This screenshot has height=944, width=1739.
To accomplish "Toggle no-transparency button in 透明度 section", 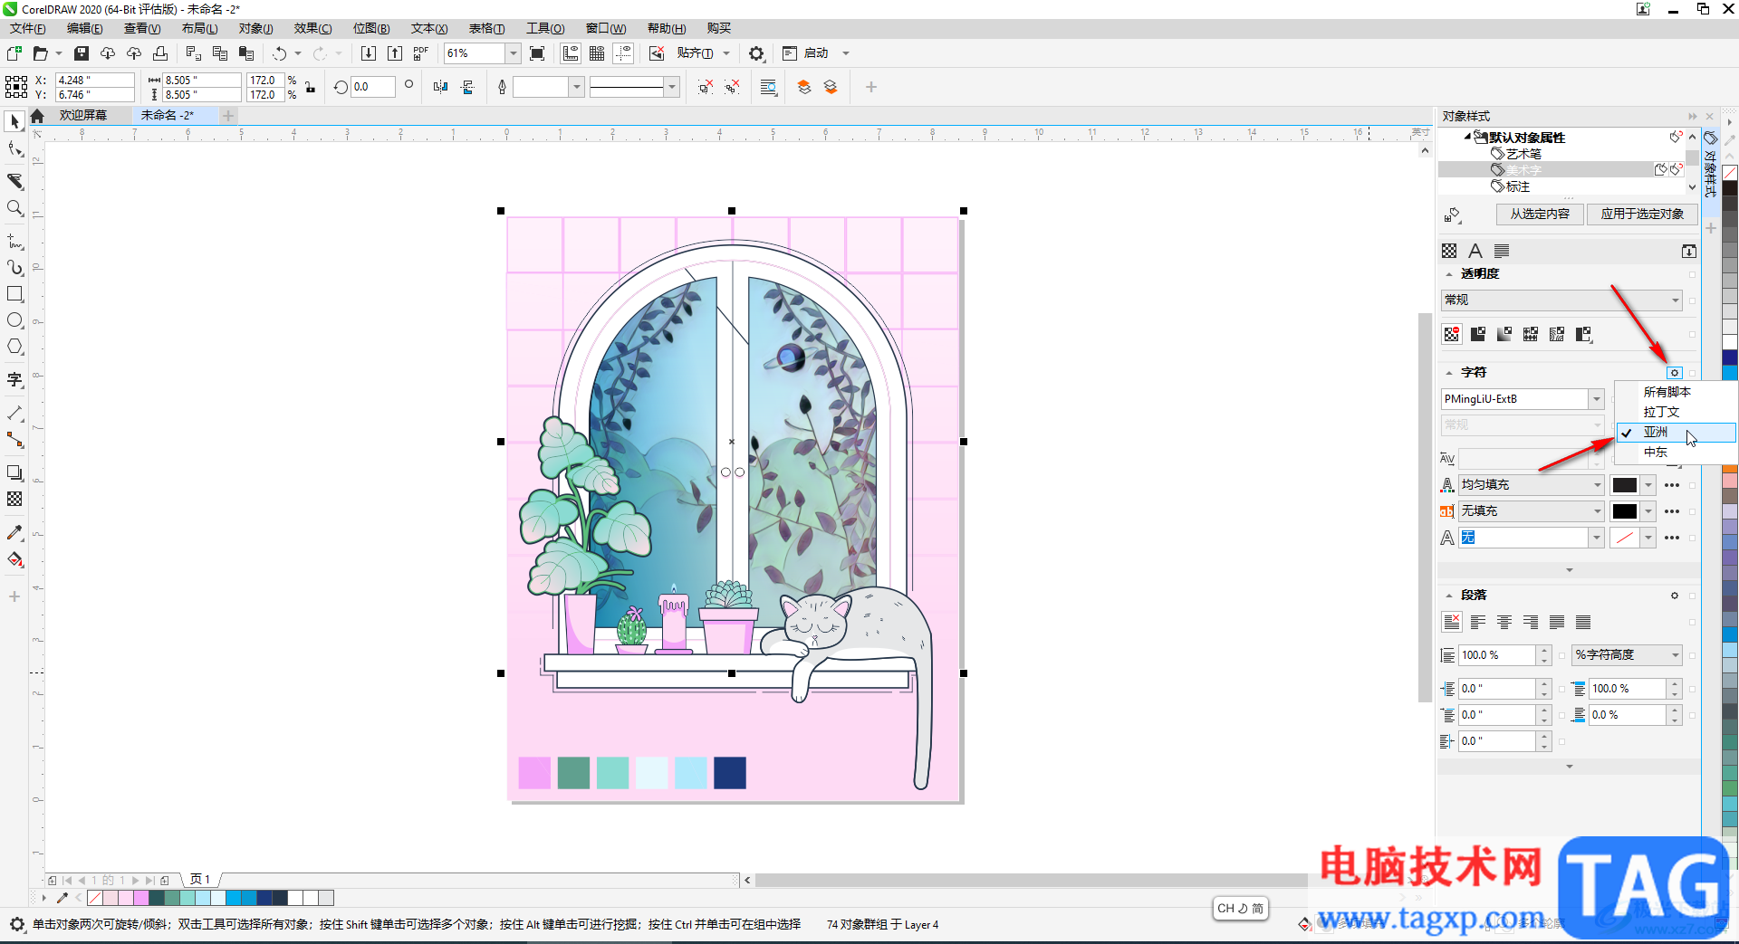I will [1452, 334].
